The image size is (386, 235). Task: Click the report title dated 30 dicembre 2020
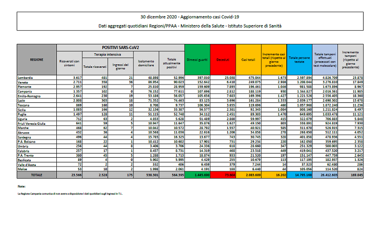click(192, 17)
